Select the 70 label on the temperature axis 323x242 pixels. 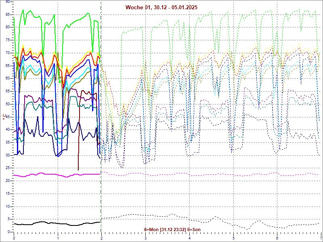(7, 53)
